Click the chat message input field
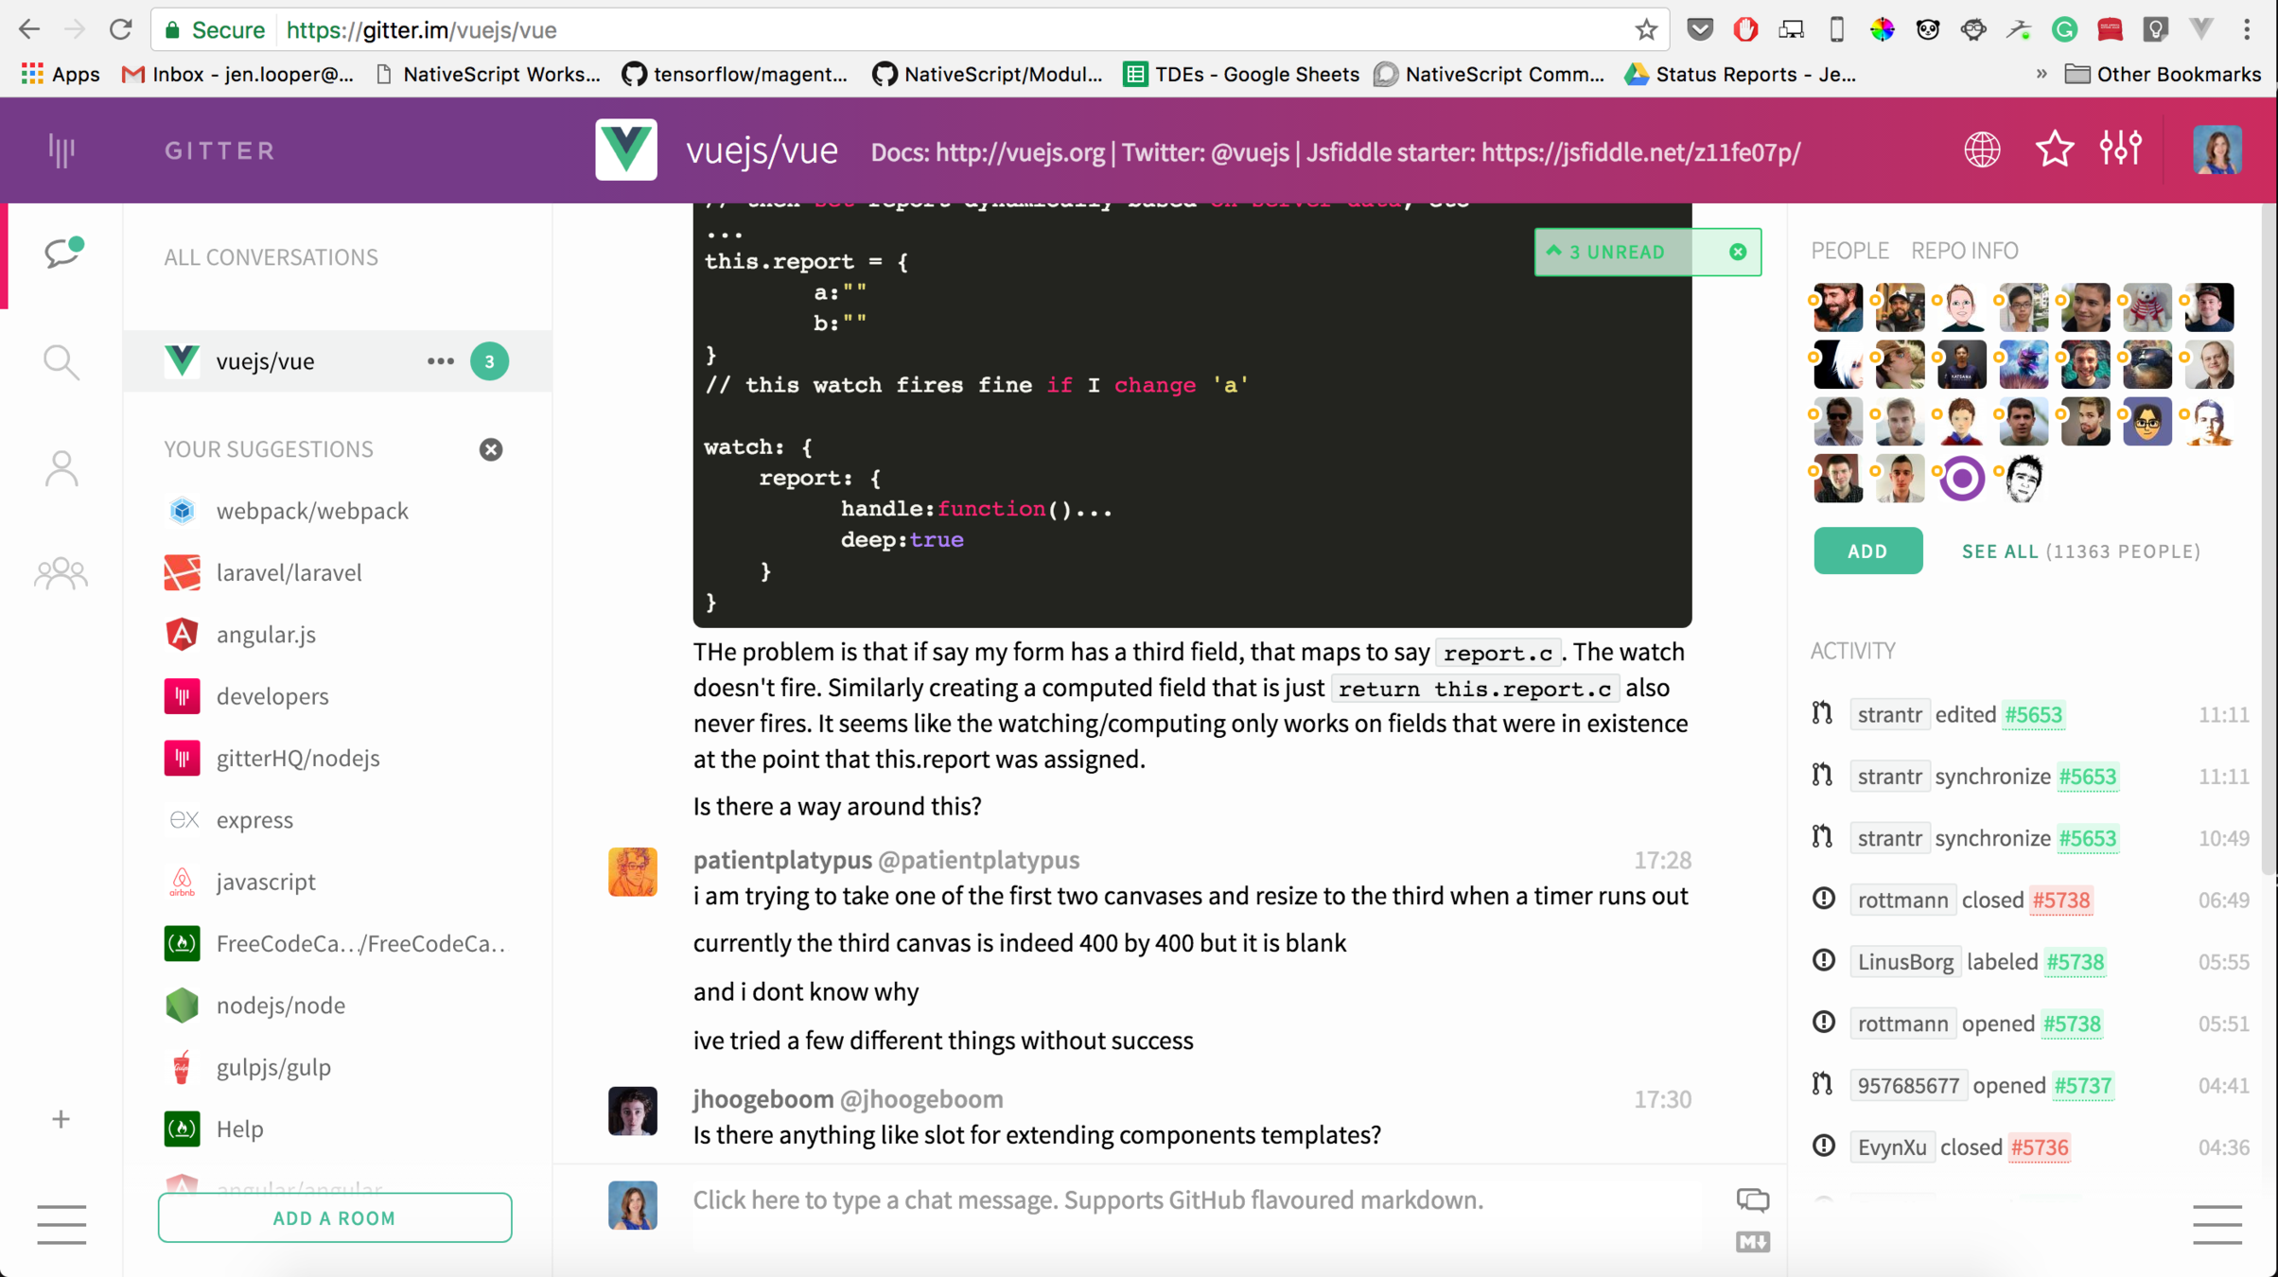 [1088, 1199]
